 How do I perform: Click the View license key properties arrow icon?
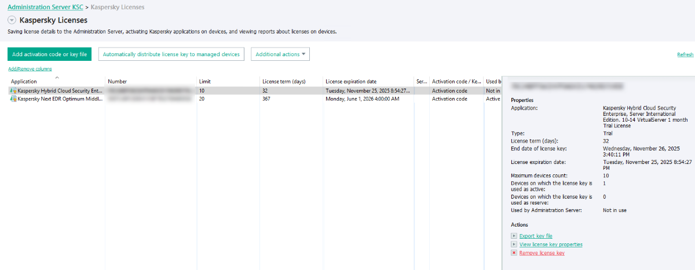tap(514, 245)
